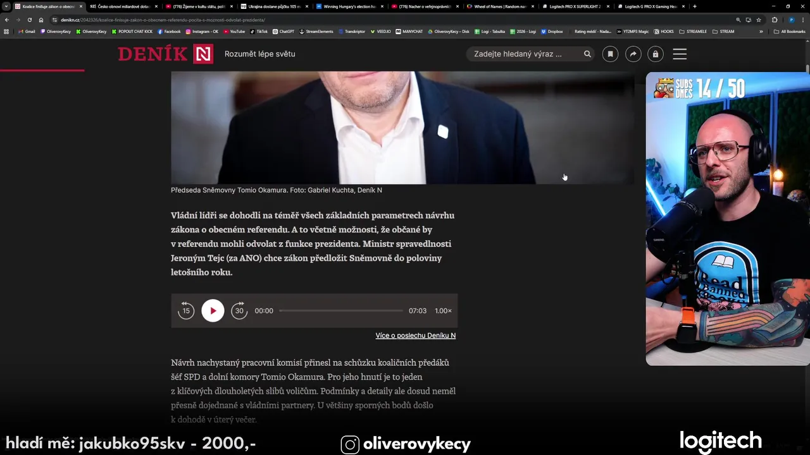Image resolution: width=810 pixels, height=455 pixels.
Task: Open the tab search dropdown in Chrome
Action: 6,6
